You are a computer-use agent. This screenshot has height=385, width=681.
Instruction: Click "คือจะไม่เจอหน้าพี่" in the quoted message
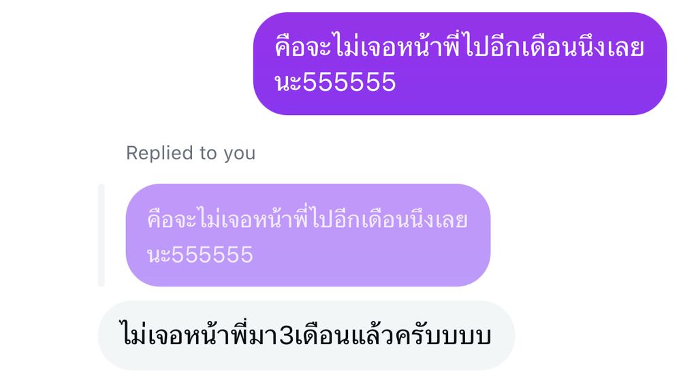coord(228,219)
